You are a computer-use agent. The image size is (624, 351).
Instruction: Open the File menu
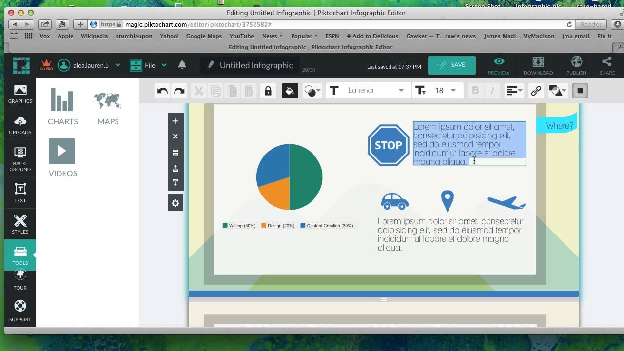pos(149,65)
